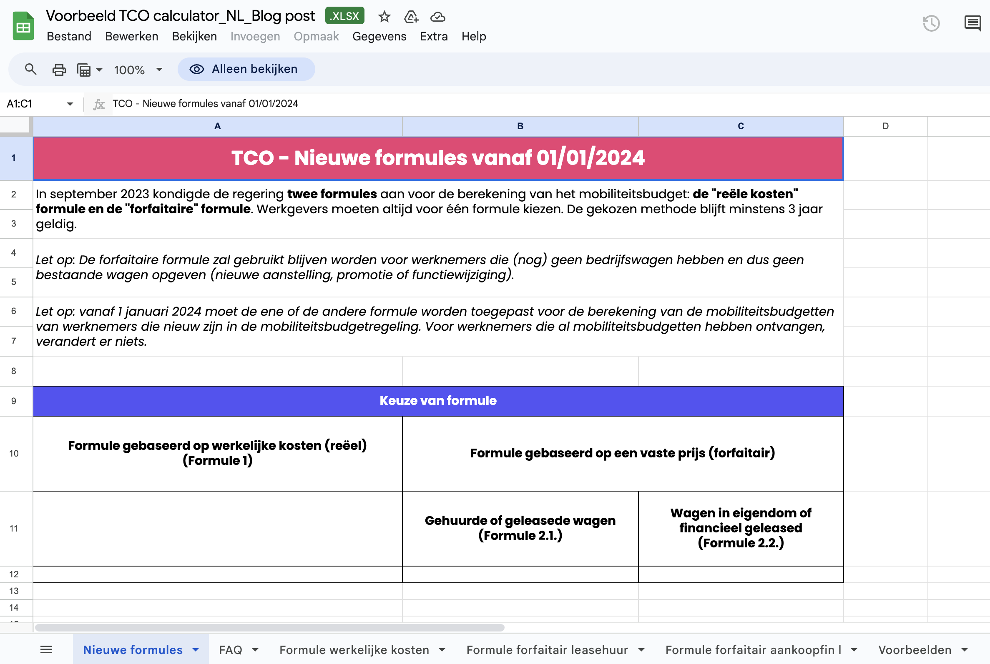Open the Opmaak menu

tap(316, 36)
